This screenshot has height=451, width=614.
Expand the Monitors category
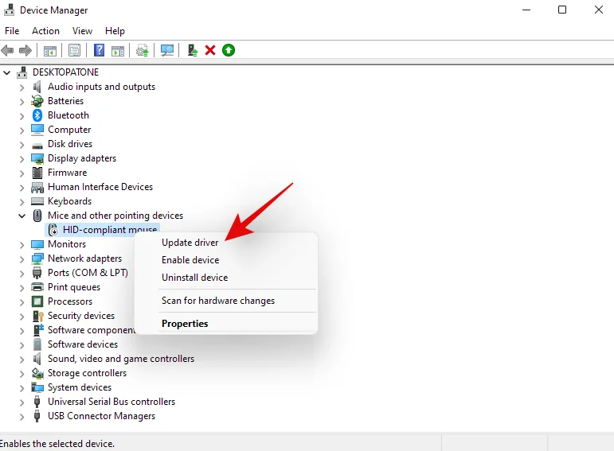pos(22,245)
